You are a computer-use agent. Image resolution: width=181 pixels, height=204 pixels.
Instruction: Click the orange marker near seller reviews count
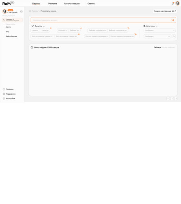click(135, 34)
